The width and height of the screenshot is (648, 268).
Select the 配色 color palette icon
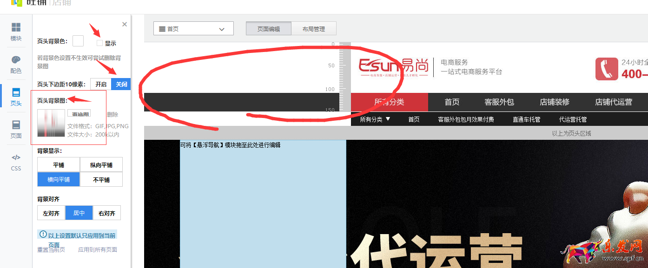point(16,65)
